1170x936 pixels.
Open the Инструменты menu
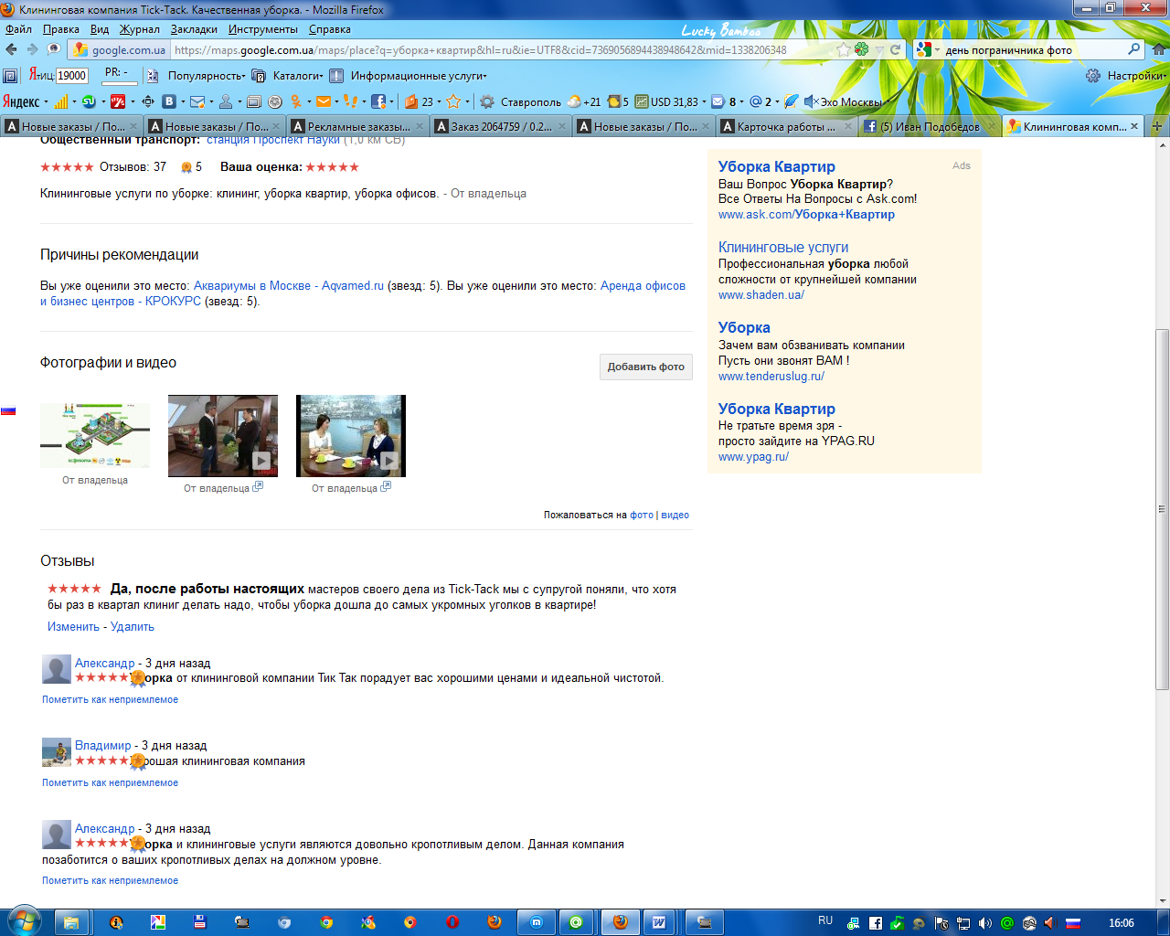point(263,29)
